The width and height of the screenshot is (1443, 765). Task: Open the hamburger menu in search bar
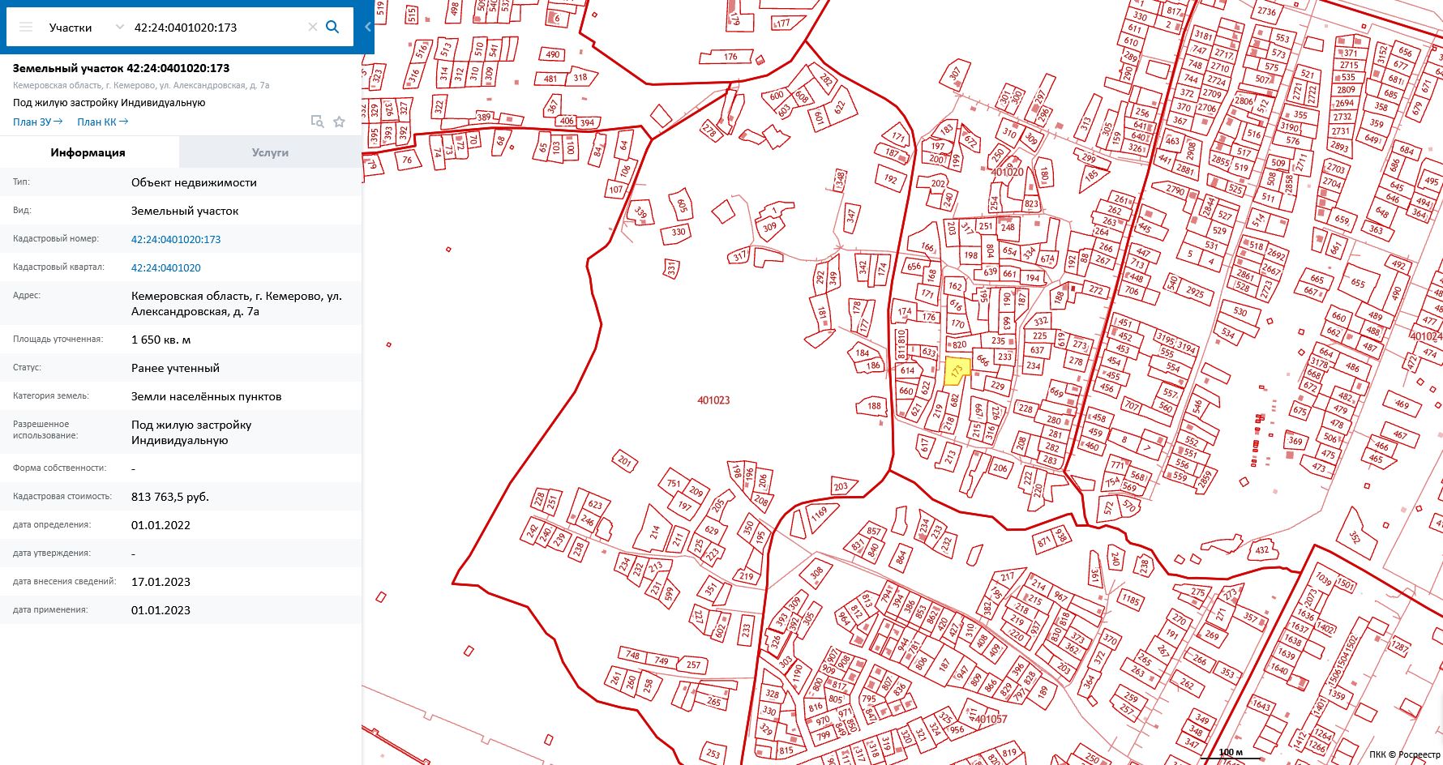click(26, 28)
